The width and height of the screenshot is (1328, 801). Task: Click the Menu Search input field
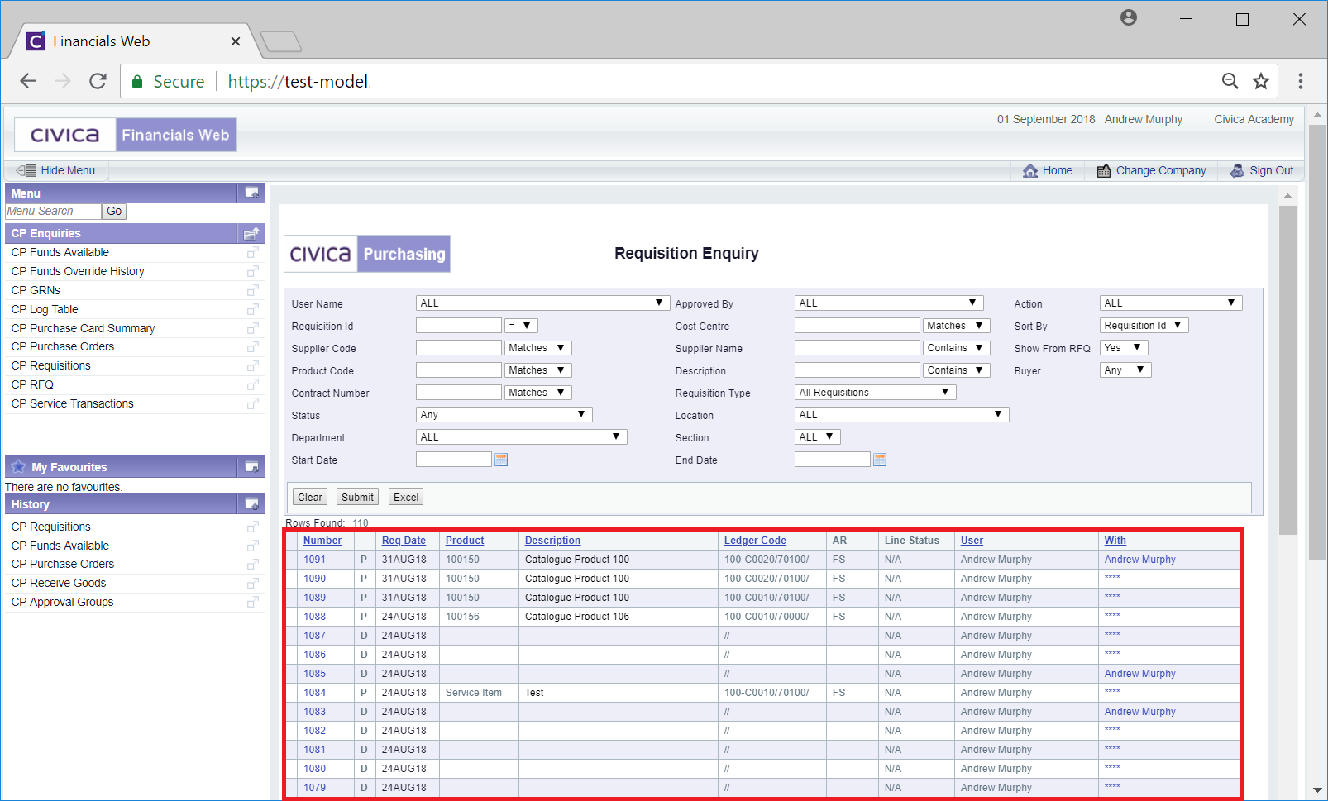click(53, 212)
